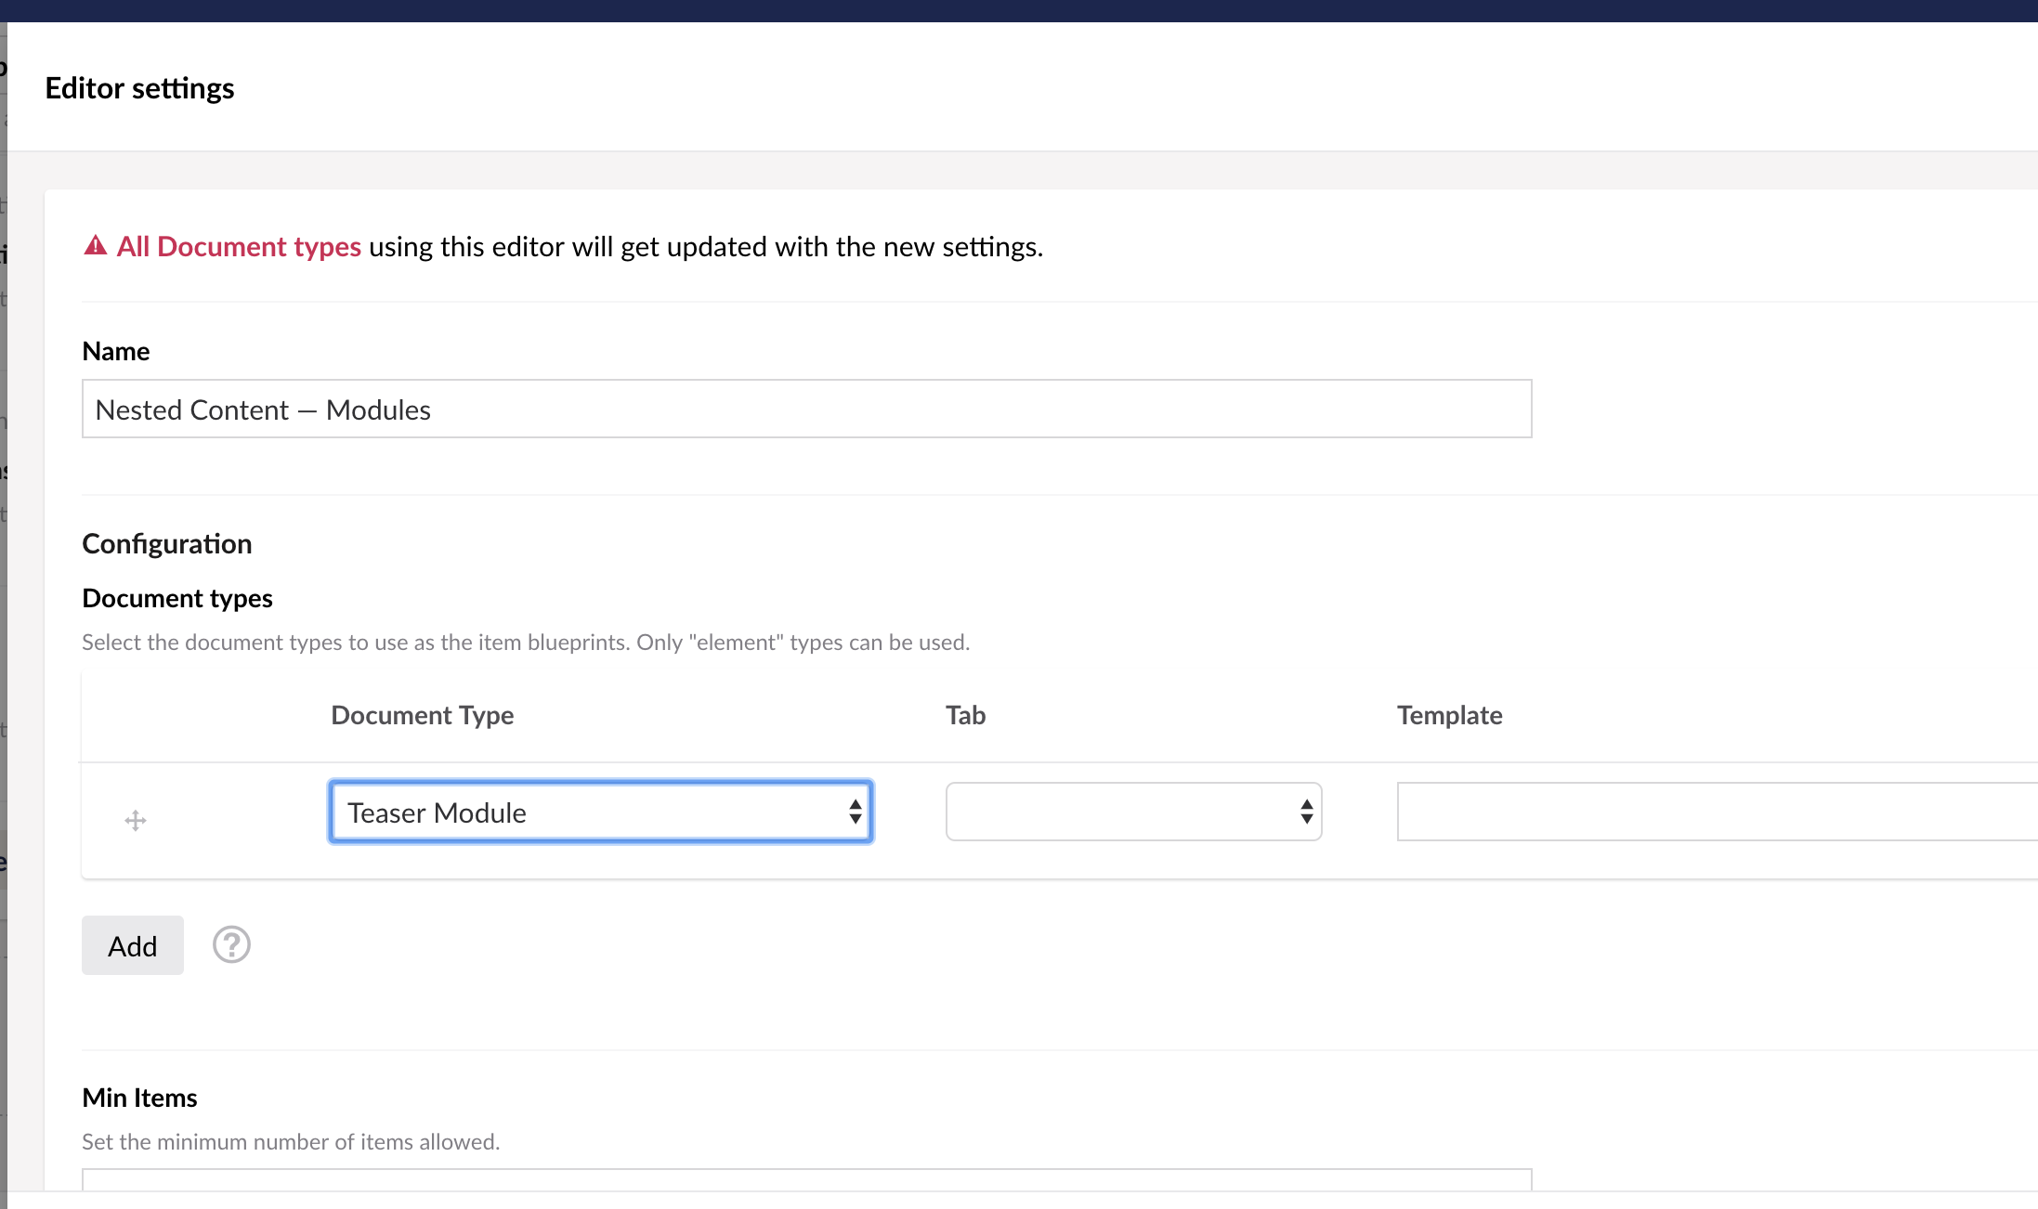Click the Tab column header
This screenshot has height=1209, width=2038.
pos(965,715)
